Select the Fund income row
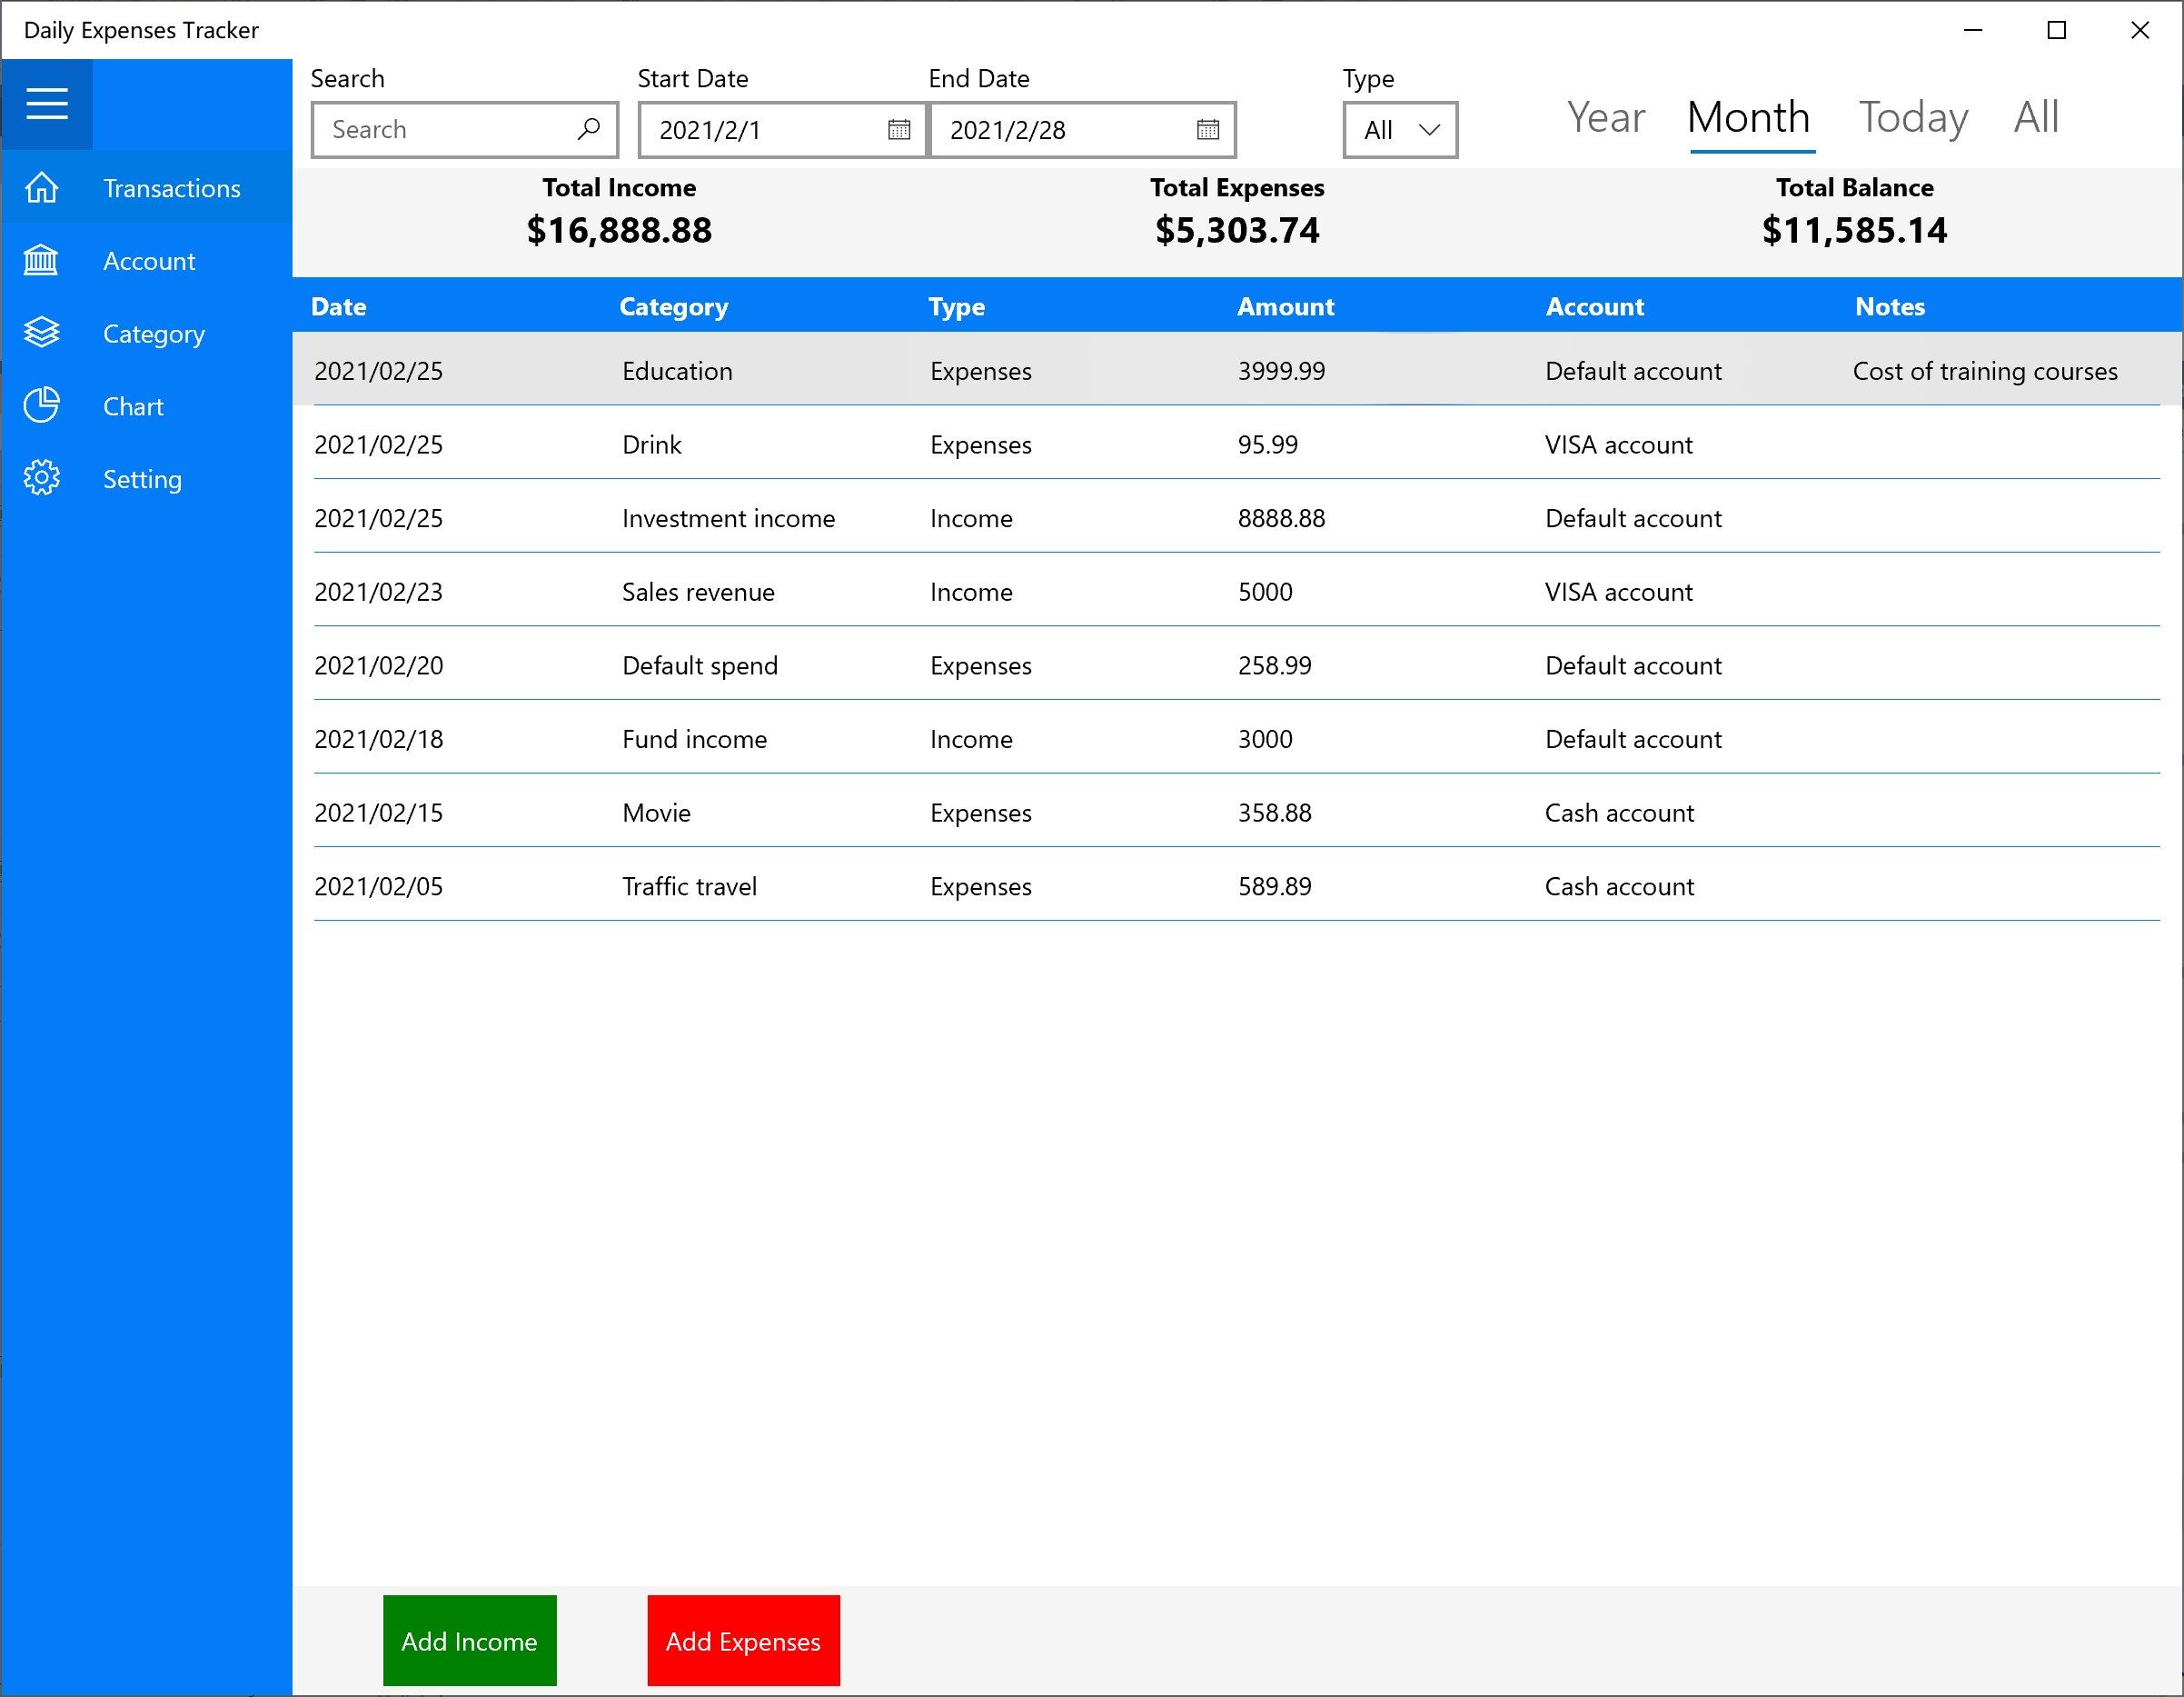The image size is (2184, 1697). pos(1237,738)
